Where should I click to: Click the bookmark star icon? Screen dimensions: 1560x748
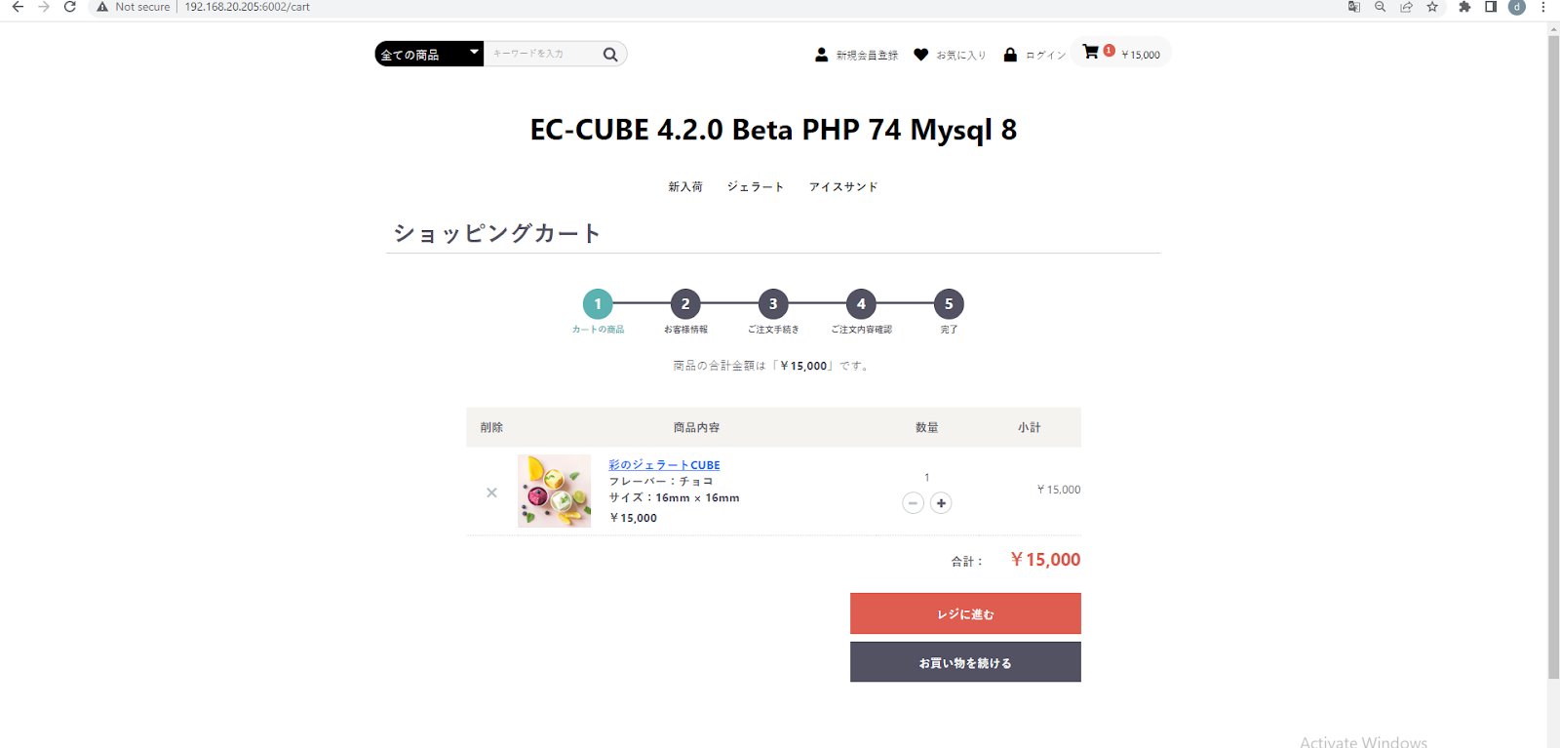click(1433, 7)
